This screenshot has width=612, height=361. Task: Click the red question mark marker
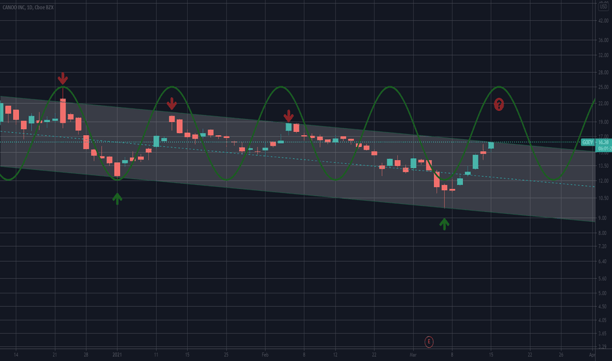point(499,104)
